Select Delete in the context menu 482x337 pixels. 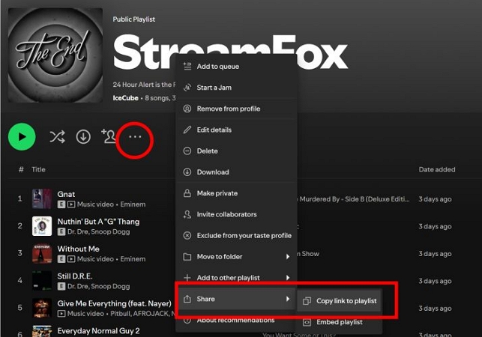click(236, 151)
